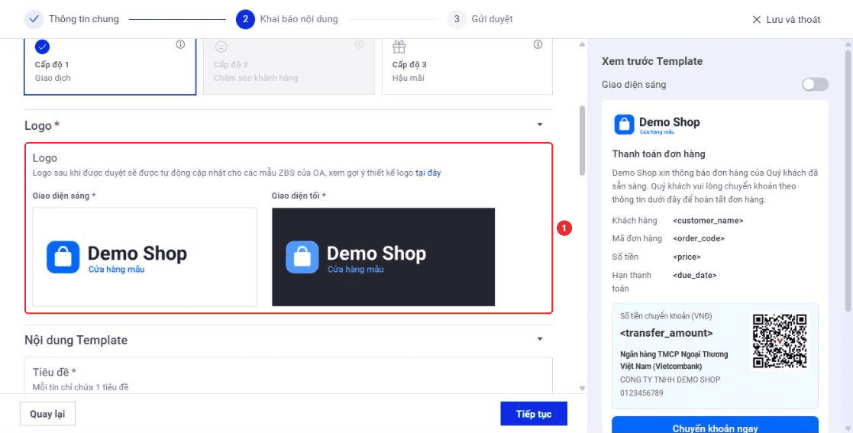Click the Tiếp tục button
The height and width of the screenshot is (433, 853).
pyautogui.click(x=534, y=414)
